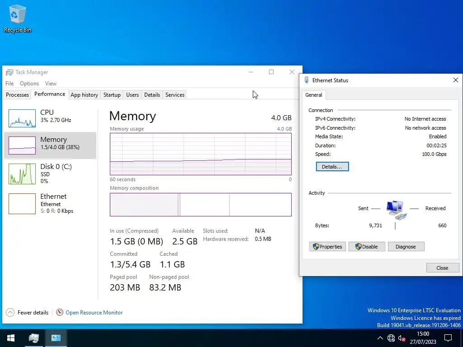This screenshot has width=463, height=347.
Task: Click the '83.2 MB' non-paged pool value
Action: click(165, 287)
